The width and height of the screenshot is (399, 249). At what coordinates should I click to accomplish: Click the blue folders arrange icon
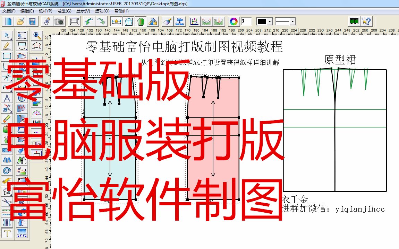coord(180,21)
